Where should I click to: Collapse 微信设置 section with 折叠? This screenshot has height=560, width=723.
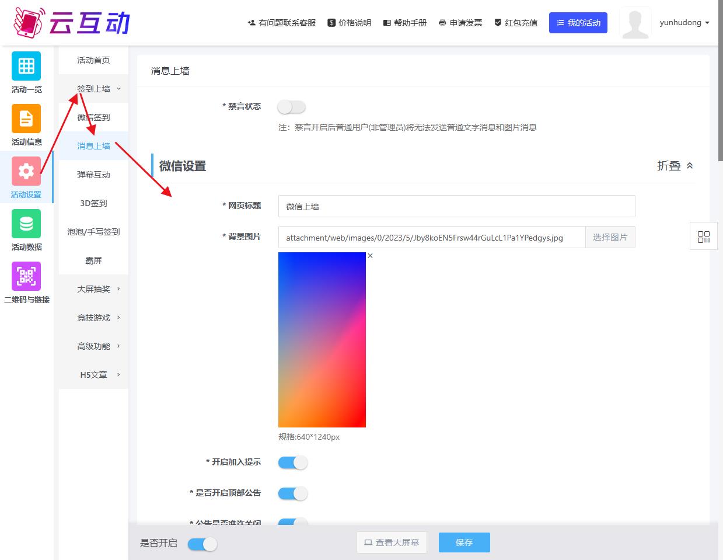coord(675,166)
